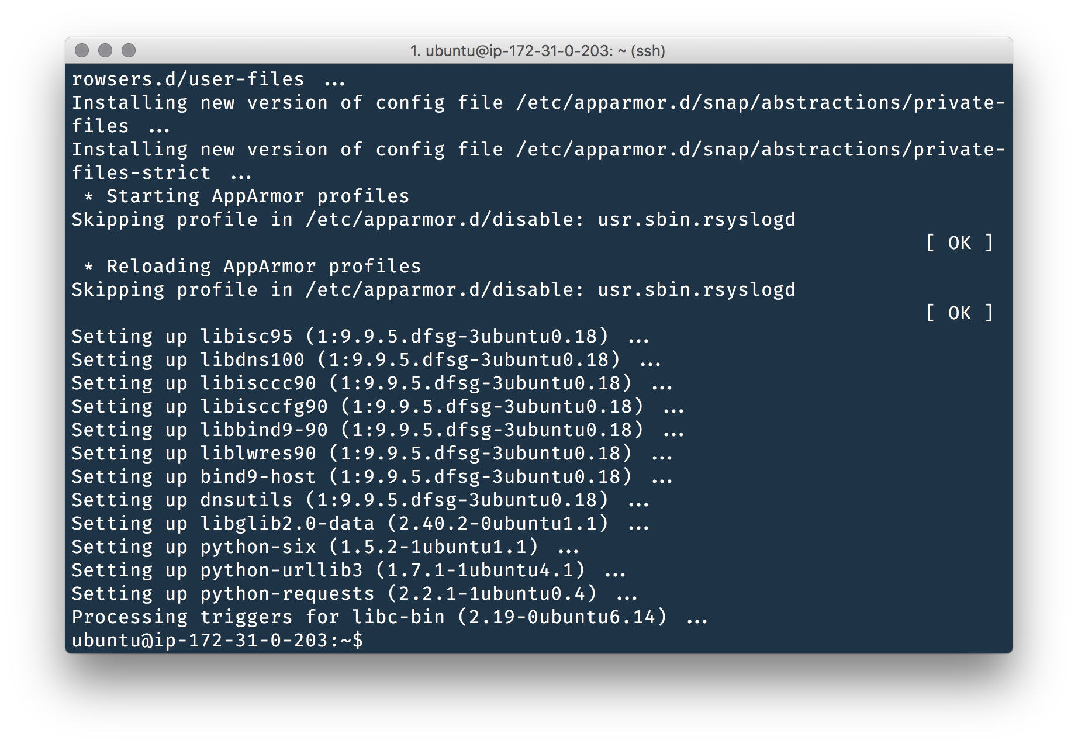Viewport: 1078px width, 747px height.
Task: Click the window title ubuntu@ip-172-31-0-203 text
Action: click(x=537, y=51)
